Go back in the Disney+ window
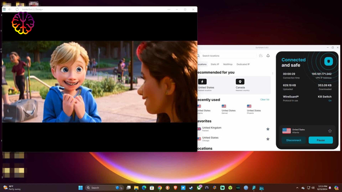342x192 pixels. [10, 9]
